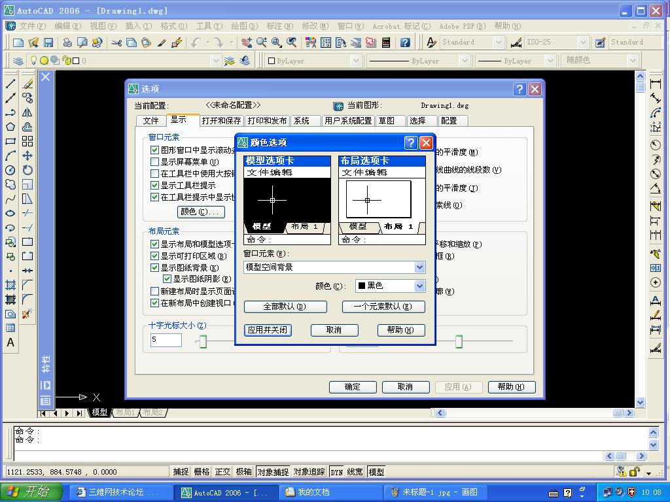
Task: Click 全部默认 button
Action: tap(285, 307)
